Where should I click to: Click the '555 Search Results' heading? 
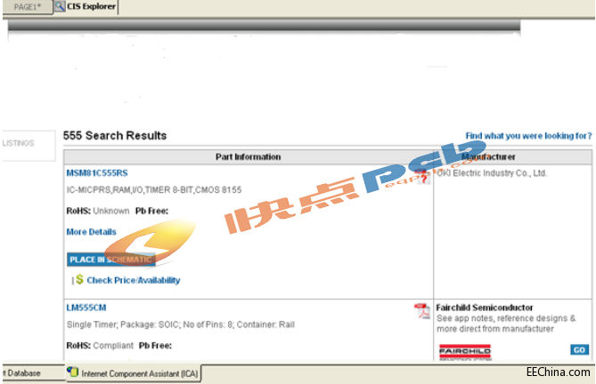115,135
